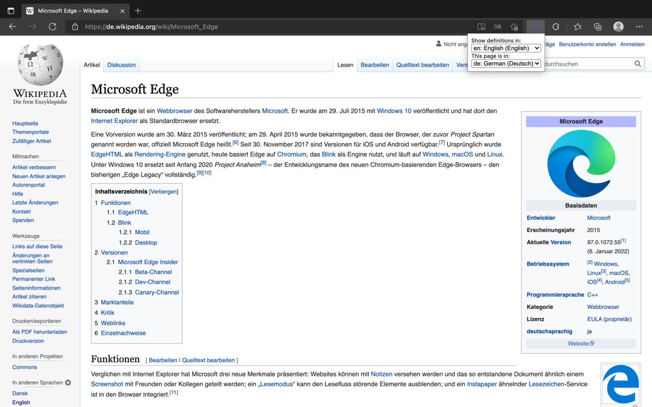Viewport: 652px width, 407px height.
Task: Click the address bar URL
Action: (151, 27)
